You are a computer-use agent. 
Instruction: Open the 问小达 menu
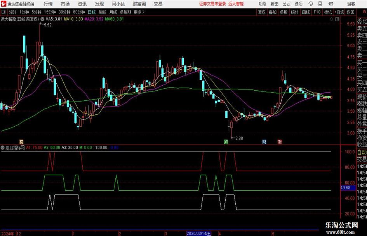[x=118, y=4]
